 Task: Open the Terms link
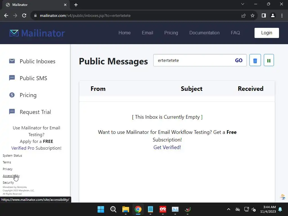(x=7, y=162)
